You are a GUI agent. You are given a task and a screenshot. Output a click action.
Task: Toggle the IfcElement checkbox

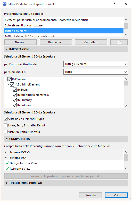coord(10,79)
